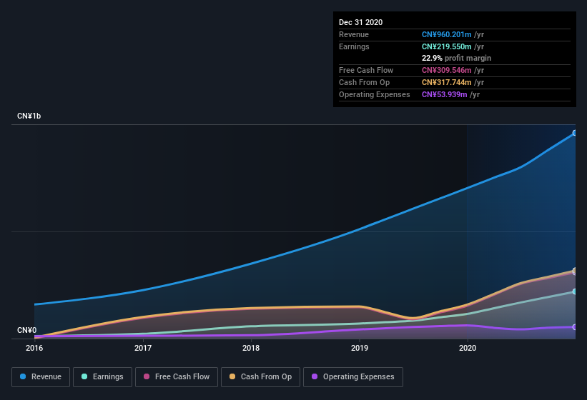Click the CN¥960.201m revenue value
This screenshot has height=400, width=587.
pos(447,34)
